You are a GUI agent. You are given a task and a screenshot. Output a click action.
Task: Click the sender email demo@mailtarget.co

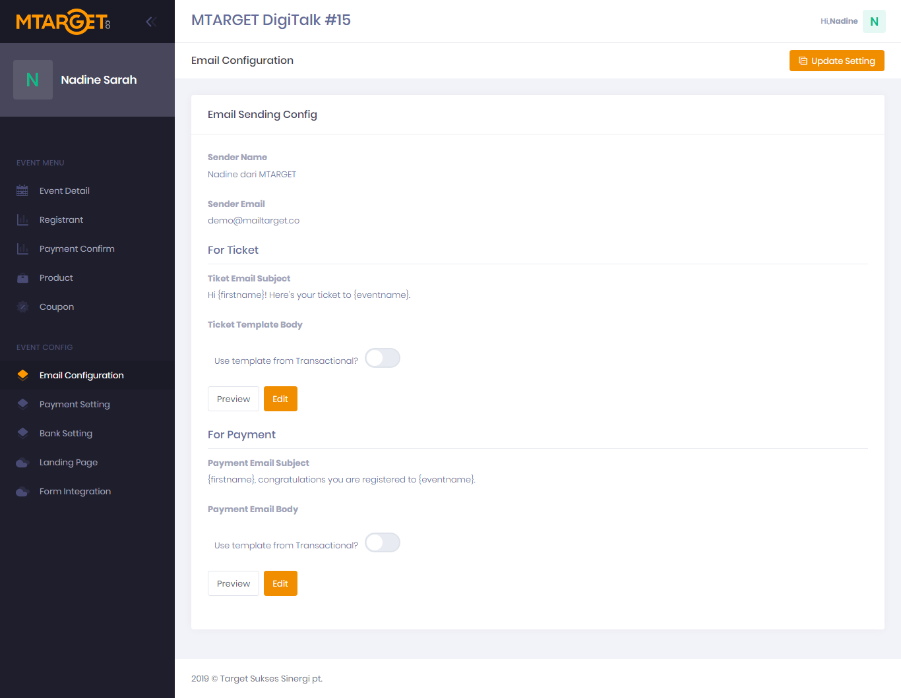point(253,220)
